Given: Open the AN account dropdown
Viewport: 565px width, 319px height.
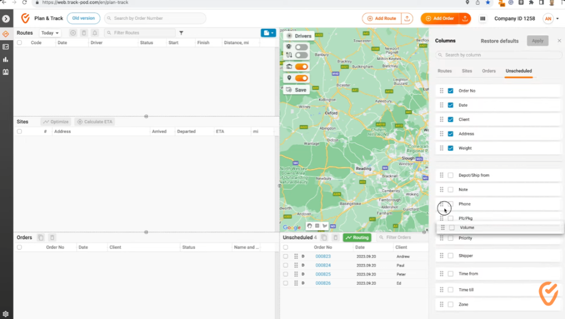Looking at the screenshot, I should click(x=549, y=18).
